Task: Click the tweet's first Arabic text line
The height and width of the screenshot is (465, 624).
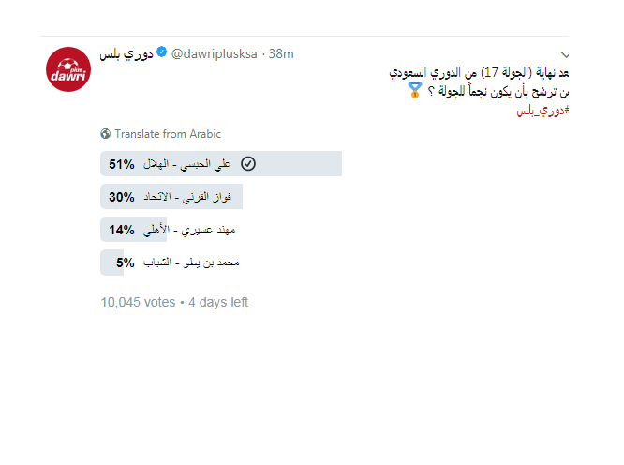Action: [479, 73]
